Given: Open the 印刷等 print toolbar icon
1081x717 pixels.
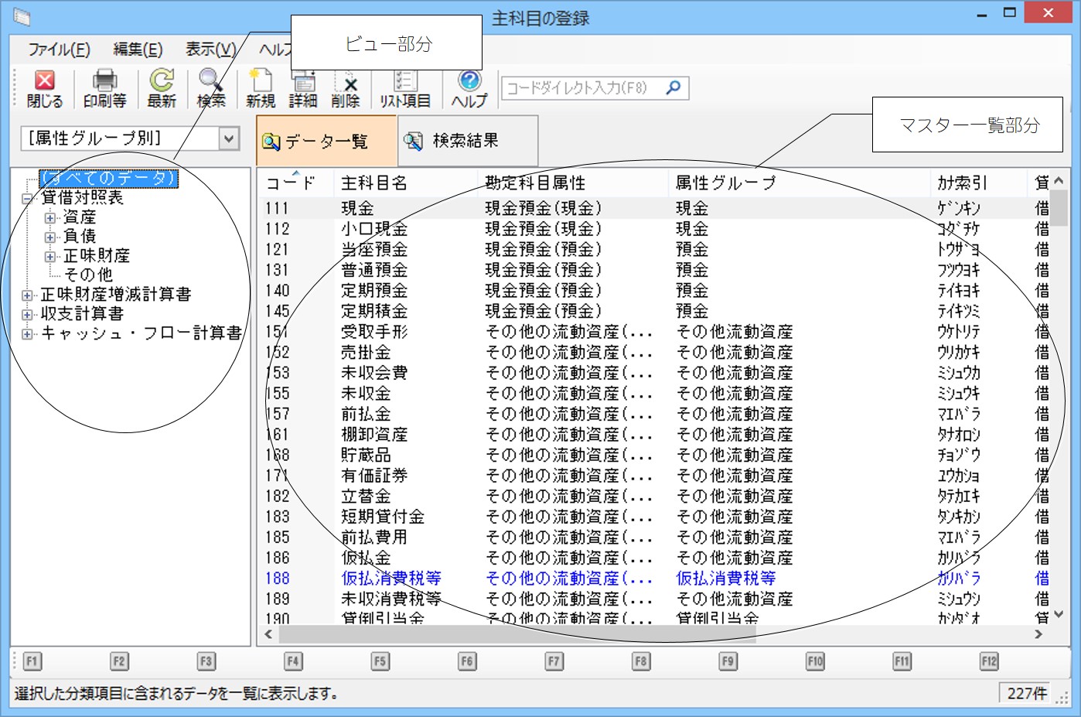Looking at the screenshot, I should click(104, 88).
